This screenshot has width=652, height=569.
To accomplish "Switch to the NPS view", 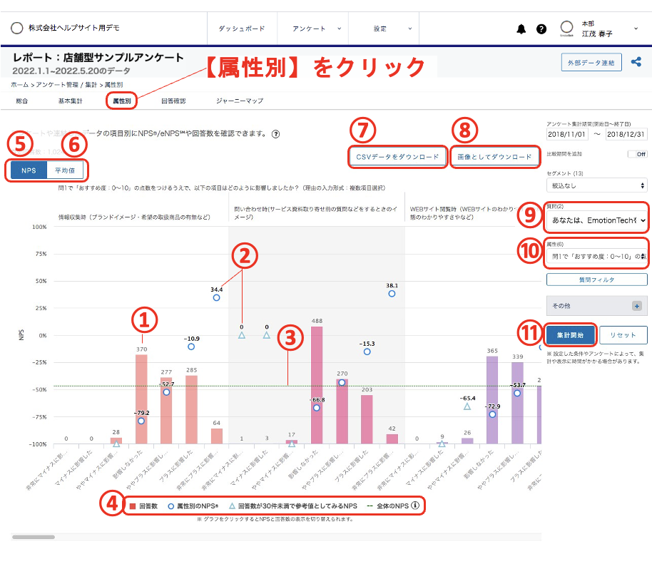I will click(x=29, y=170).
